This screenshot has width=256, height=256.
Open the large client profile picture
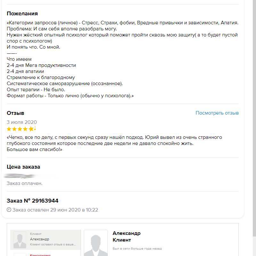pyautogui.click(x=96, y=244)
